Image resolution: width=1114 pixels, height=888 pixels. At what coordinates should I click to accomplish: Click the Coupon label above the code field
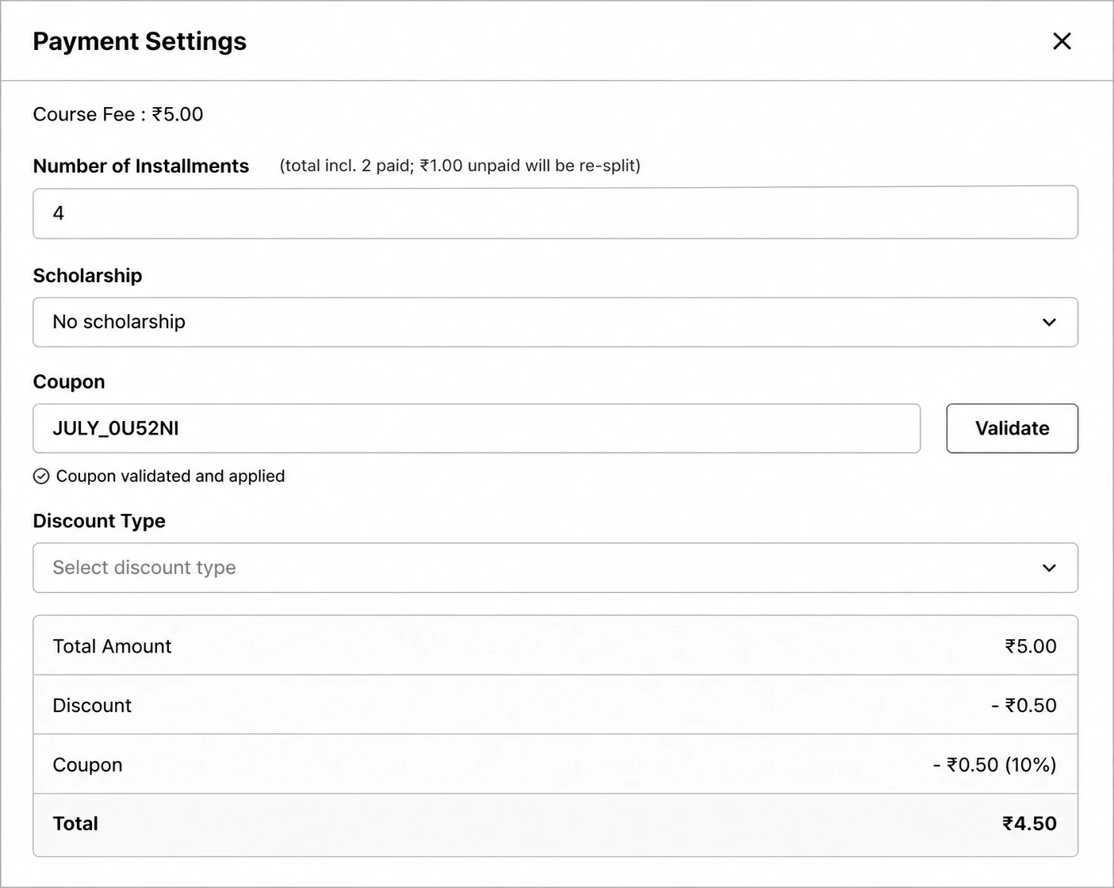(69, 382)
